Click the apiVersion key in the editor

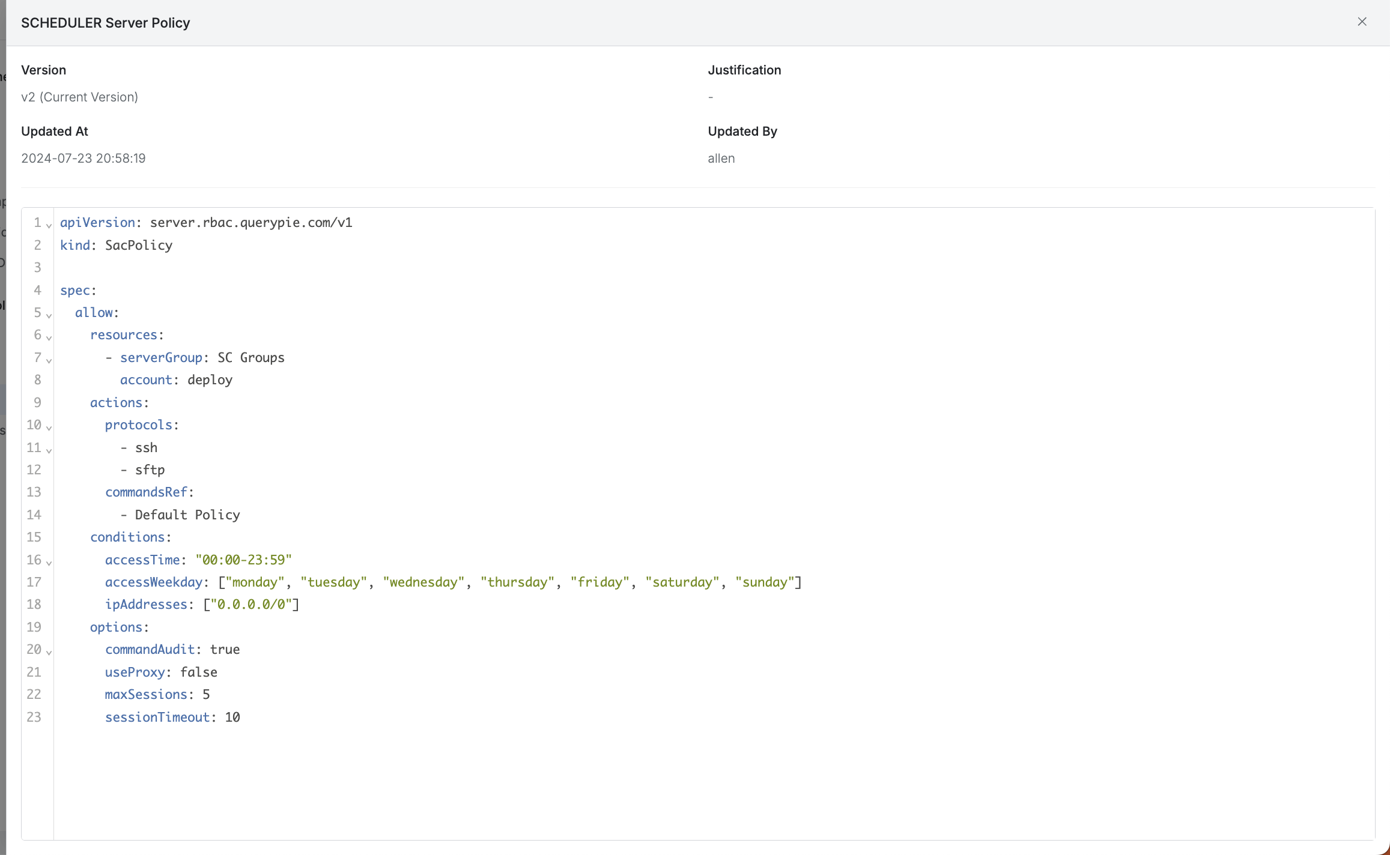point(97,223)
